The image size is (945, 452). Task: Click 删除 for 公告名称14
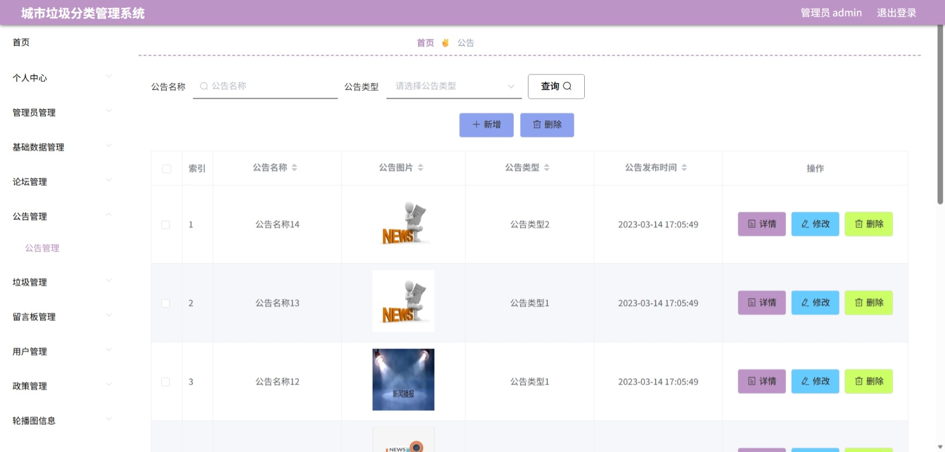[869, 224]
